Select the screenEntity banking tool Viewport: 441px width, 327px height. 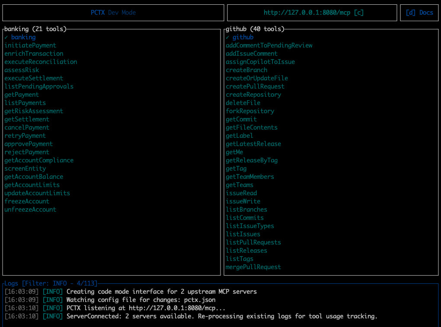tap(25, 168)
